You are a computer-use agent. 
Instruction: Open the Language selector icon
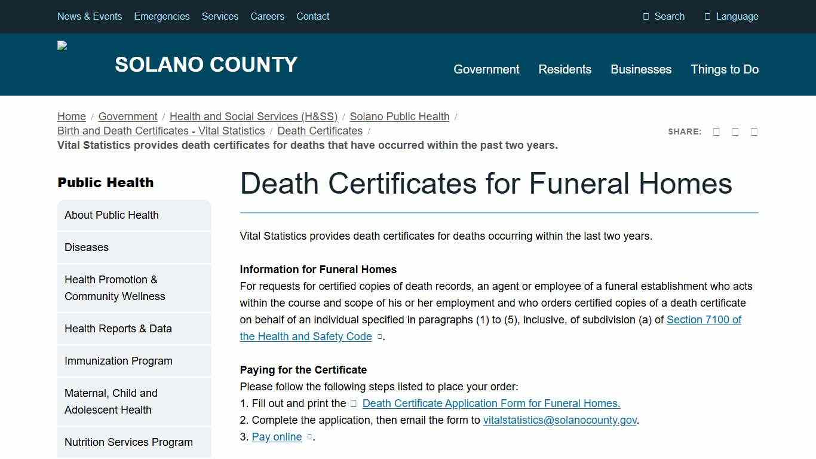pyautogui.click(x=708, y=16)
